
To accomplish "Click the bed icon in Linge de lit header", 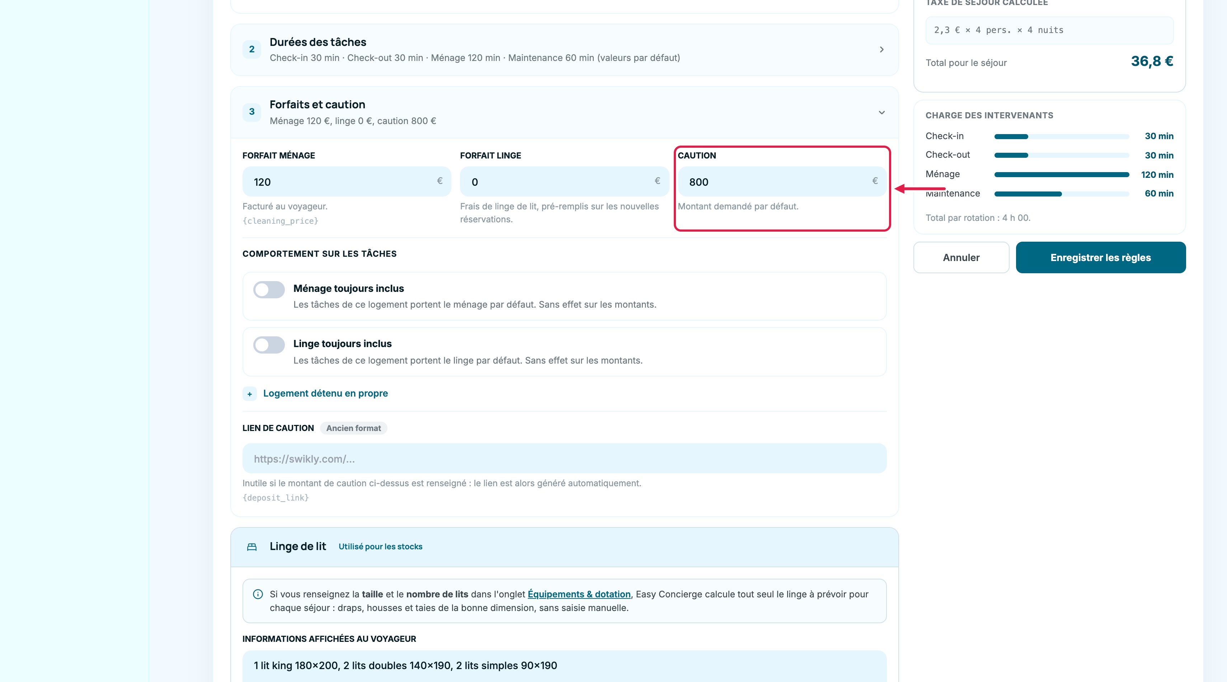I will (x=252, y=547).
